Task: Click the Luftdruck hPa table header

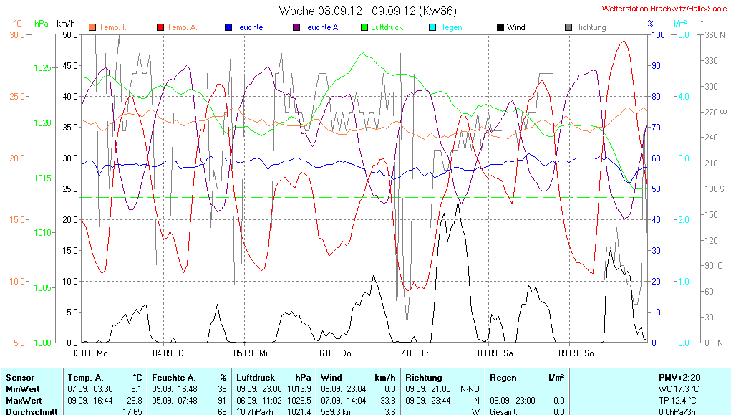Action: [x=273, y=377]
